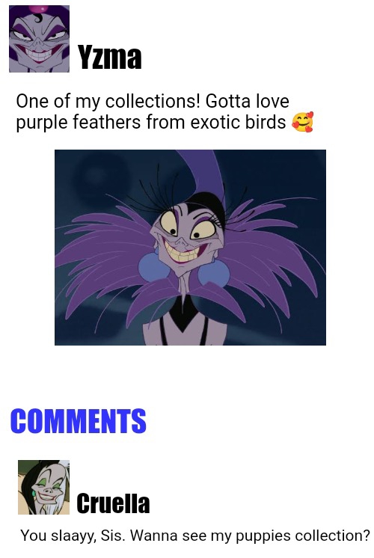Screen dimensions: 374x558
Task: Open Cruella's profile picture avatar
Action: tap(44, 487)
